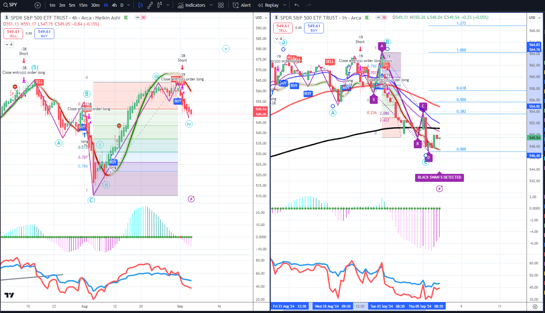Screen dimensions: 545x313
Task: Open the layout grid selector icon
Action: 221,5
